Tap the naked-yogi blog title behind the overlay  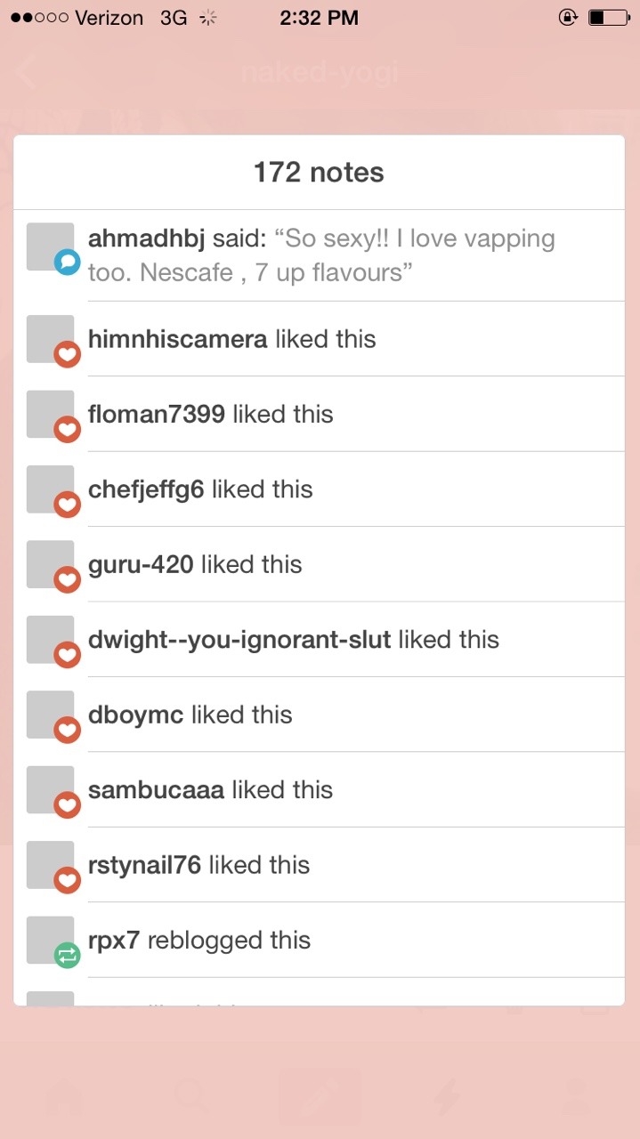pyautogui.click(x=319, y=72)
